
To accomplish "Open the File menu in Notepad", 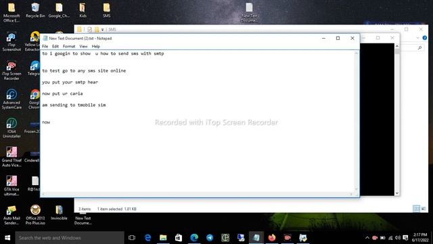I will pyautogui.click(x=45, y=47).
